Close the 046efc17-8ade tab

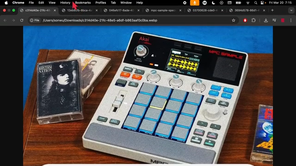coord(139,10)
